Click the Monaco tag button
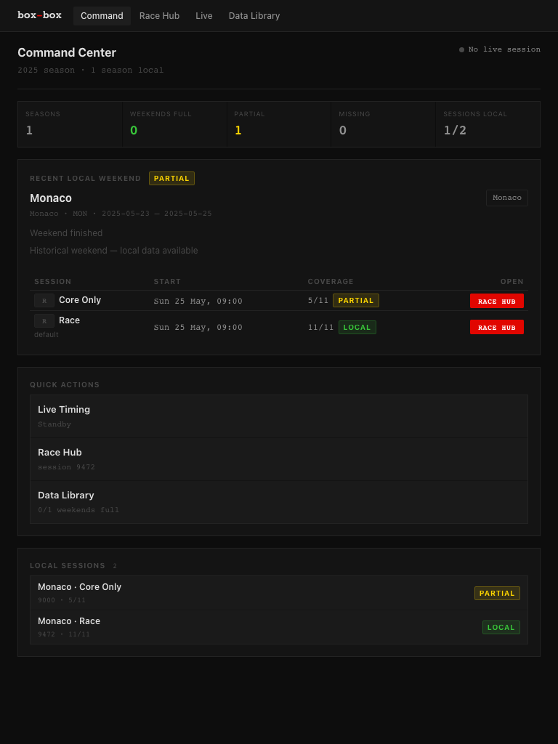558x744 pixels. 506,198
